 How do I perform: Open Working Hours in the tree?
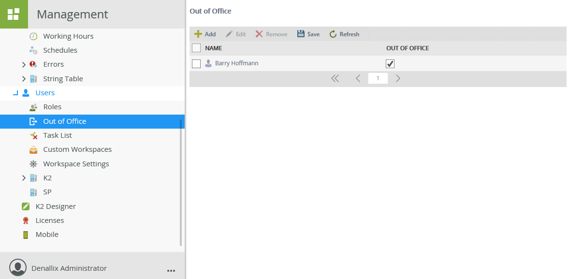click(x=68, y=36)
